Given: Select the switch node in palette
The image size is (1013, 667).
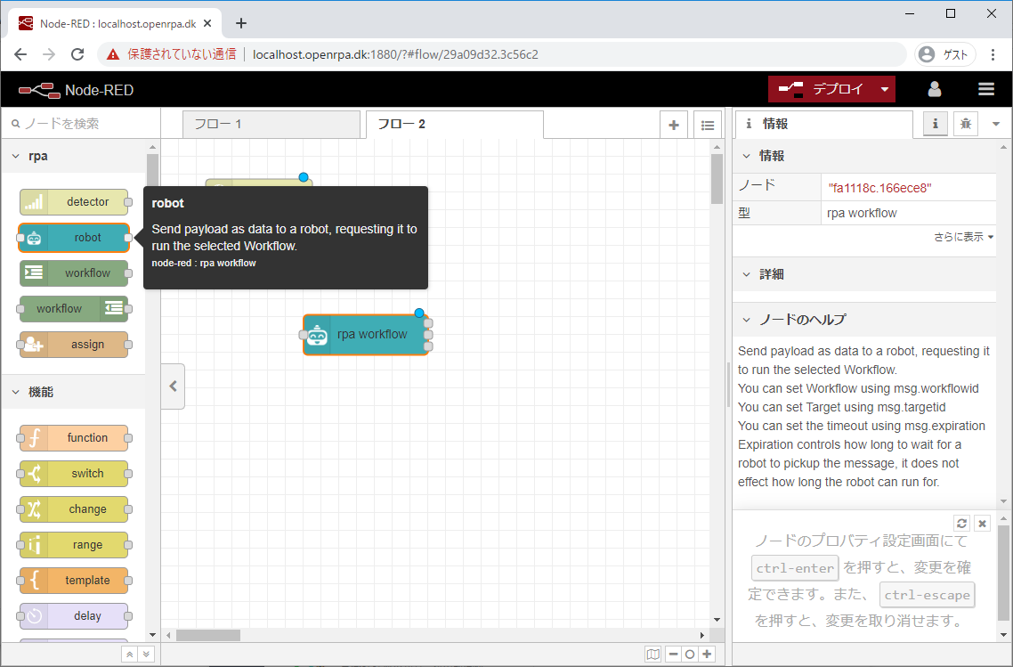Looking at the screenshot, I should [74, 474].
